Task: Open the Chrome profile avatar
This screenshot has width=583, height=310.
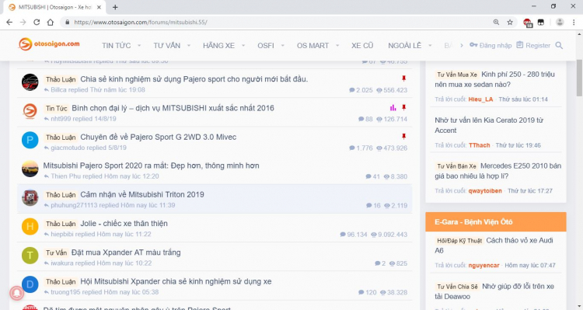Action: (x=560, y=23)
